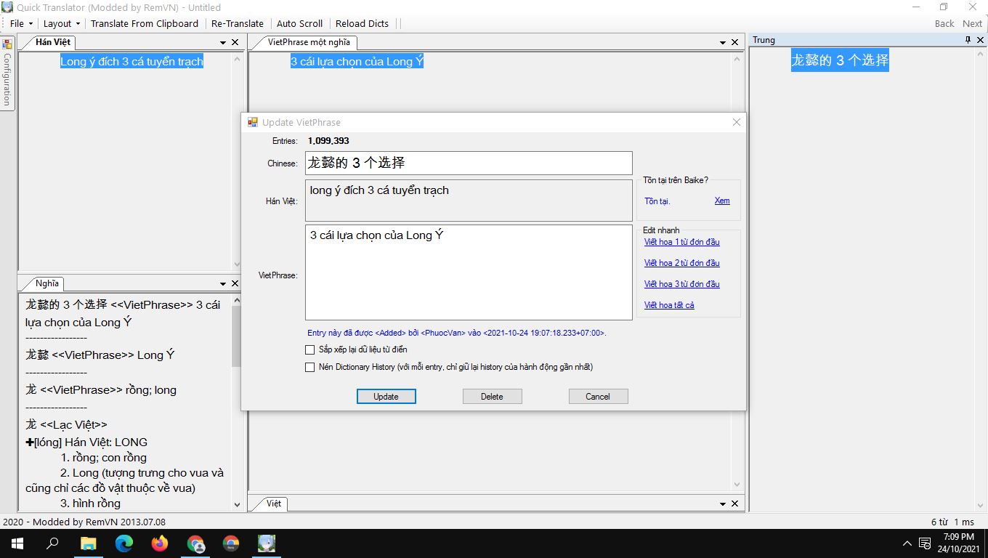Pin the Trung panel with the pushpin icon
The width and height of the screenshot is (988, 558).
(968, 40)
